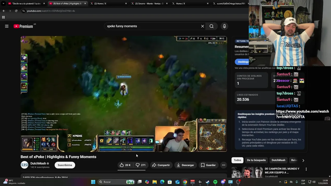Start voice search with the microphone icon

(224, 26)
